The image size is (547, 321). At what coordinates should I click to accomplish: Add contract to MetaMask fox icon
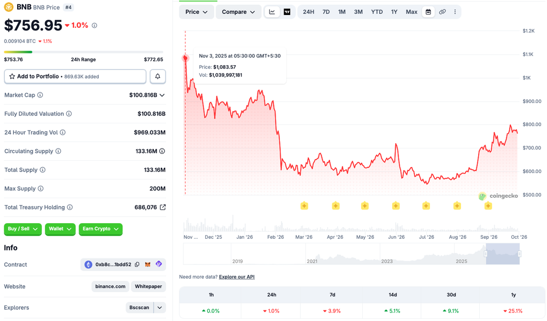point(147,264)
